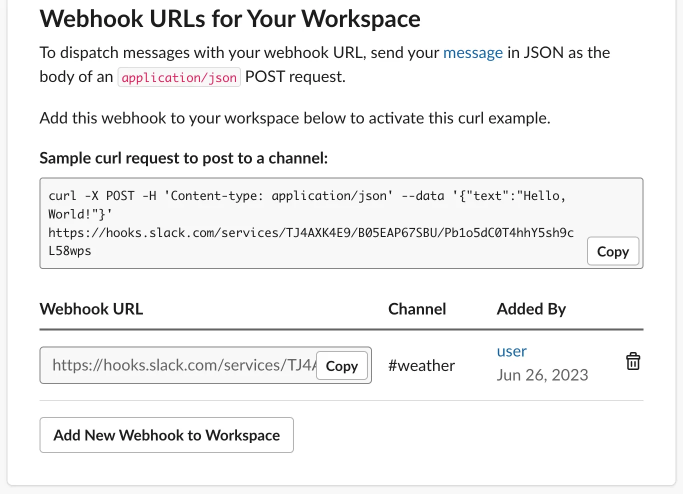Click the Webhook URL column header
Viewport: 683px width, 494px height.
tap(91, 309)
